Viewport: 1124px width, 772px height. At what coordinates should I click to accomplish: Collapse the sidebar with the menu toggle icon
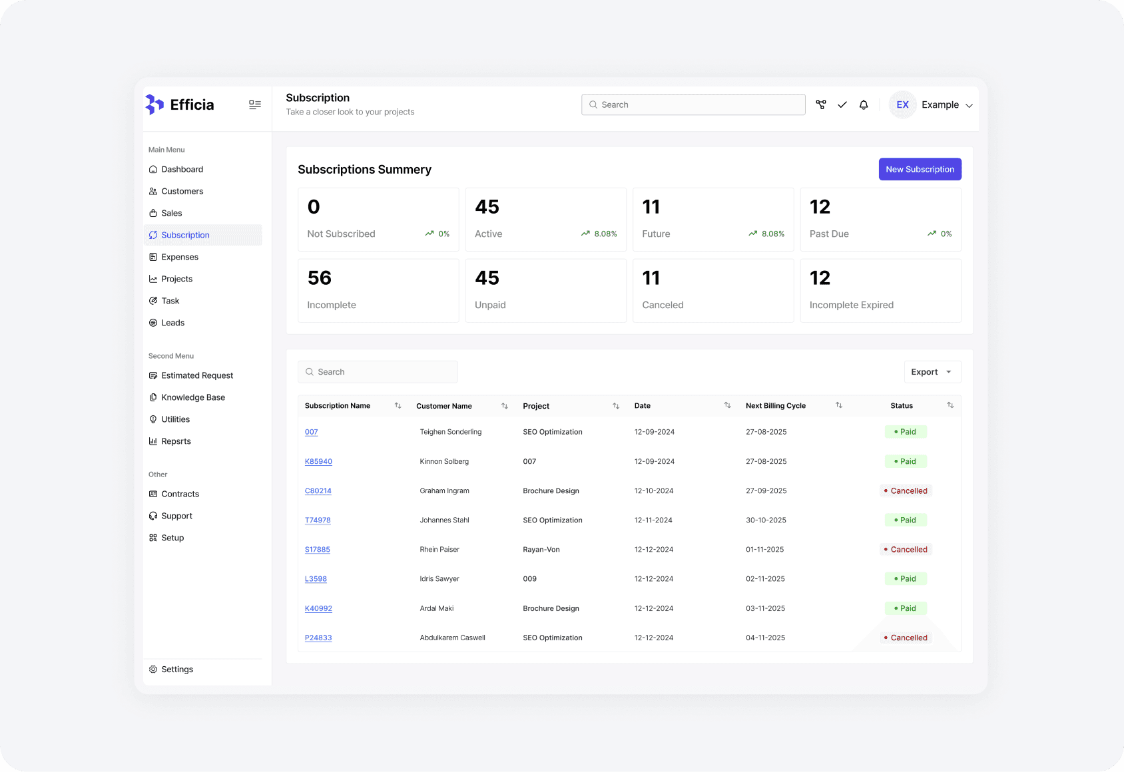pos(255,104)
